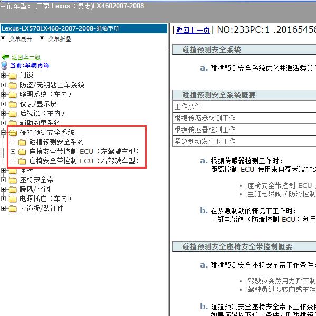Screen dimensions: 316x316
Task: Expand the 座椅安全带 node
Action: pyautogui.click(x=3, y=180)
